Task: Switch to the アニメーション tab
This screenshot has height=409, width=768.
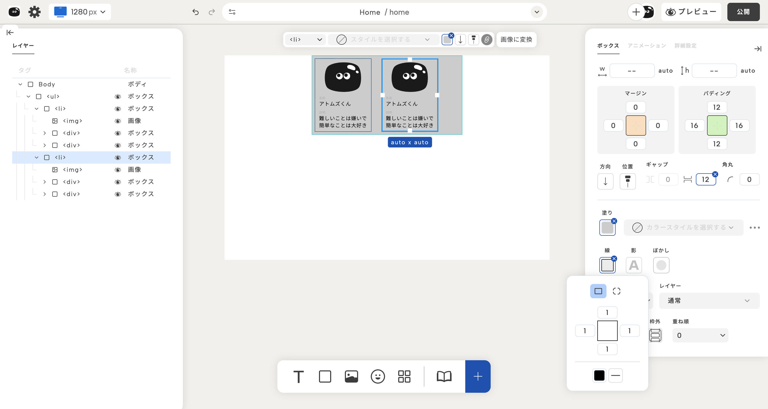Action: [647, 46]
